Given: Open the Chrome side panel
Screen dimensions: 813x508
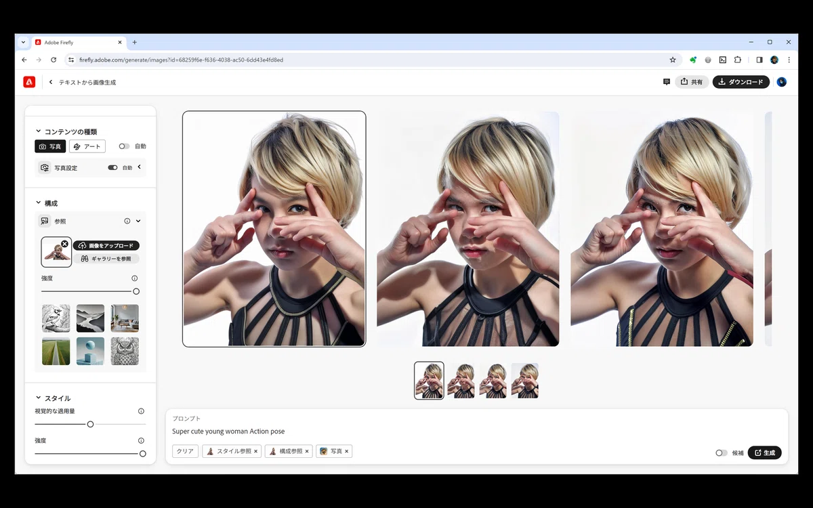Looking at the screenshot, I should coord(759,60).
